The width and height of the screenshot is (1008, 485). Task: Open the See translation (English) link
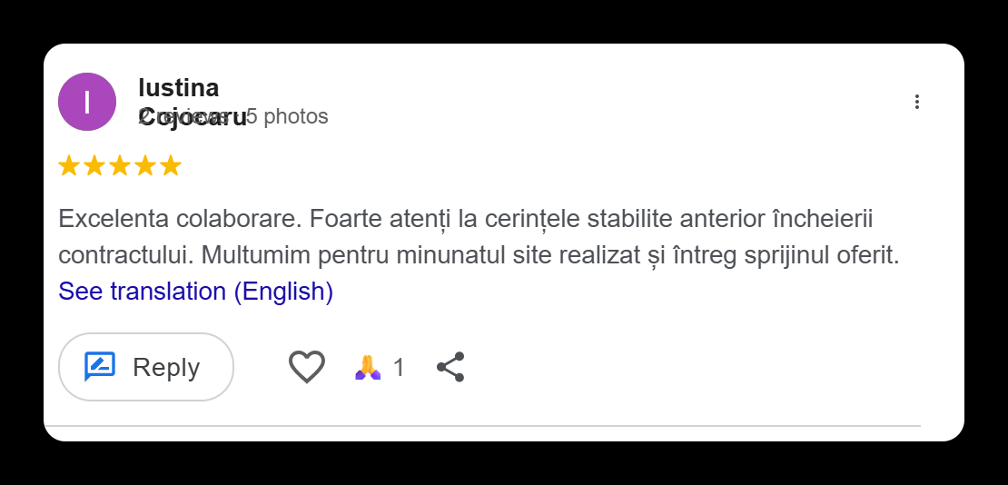[195, 292]
